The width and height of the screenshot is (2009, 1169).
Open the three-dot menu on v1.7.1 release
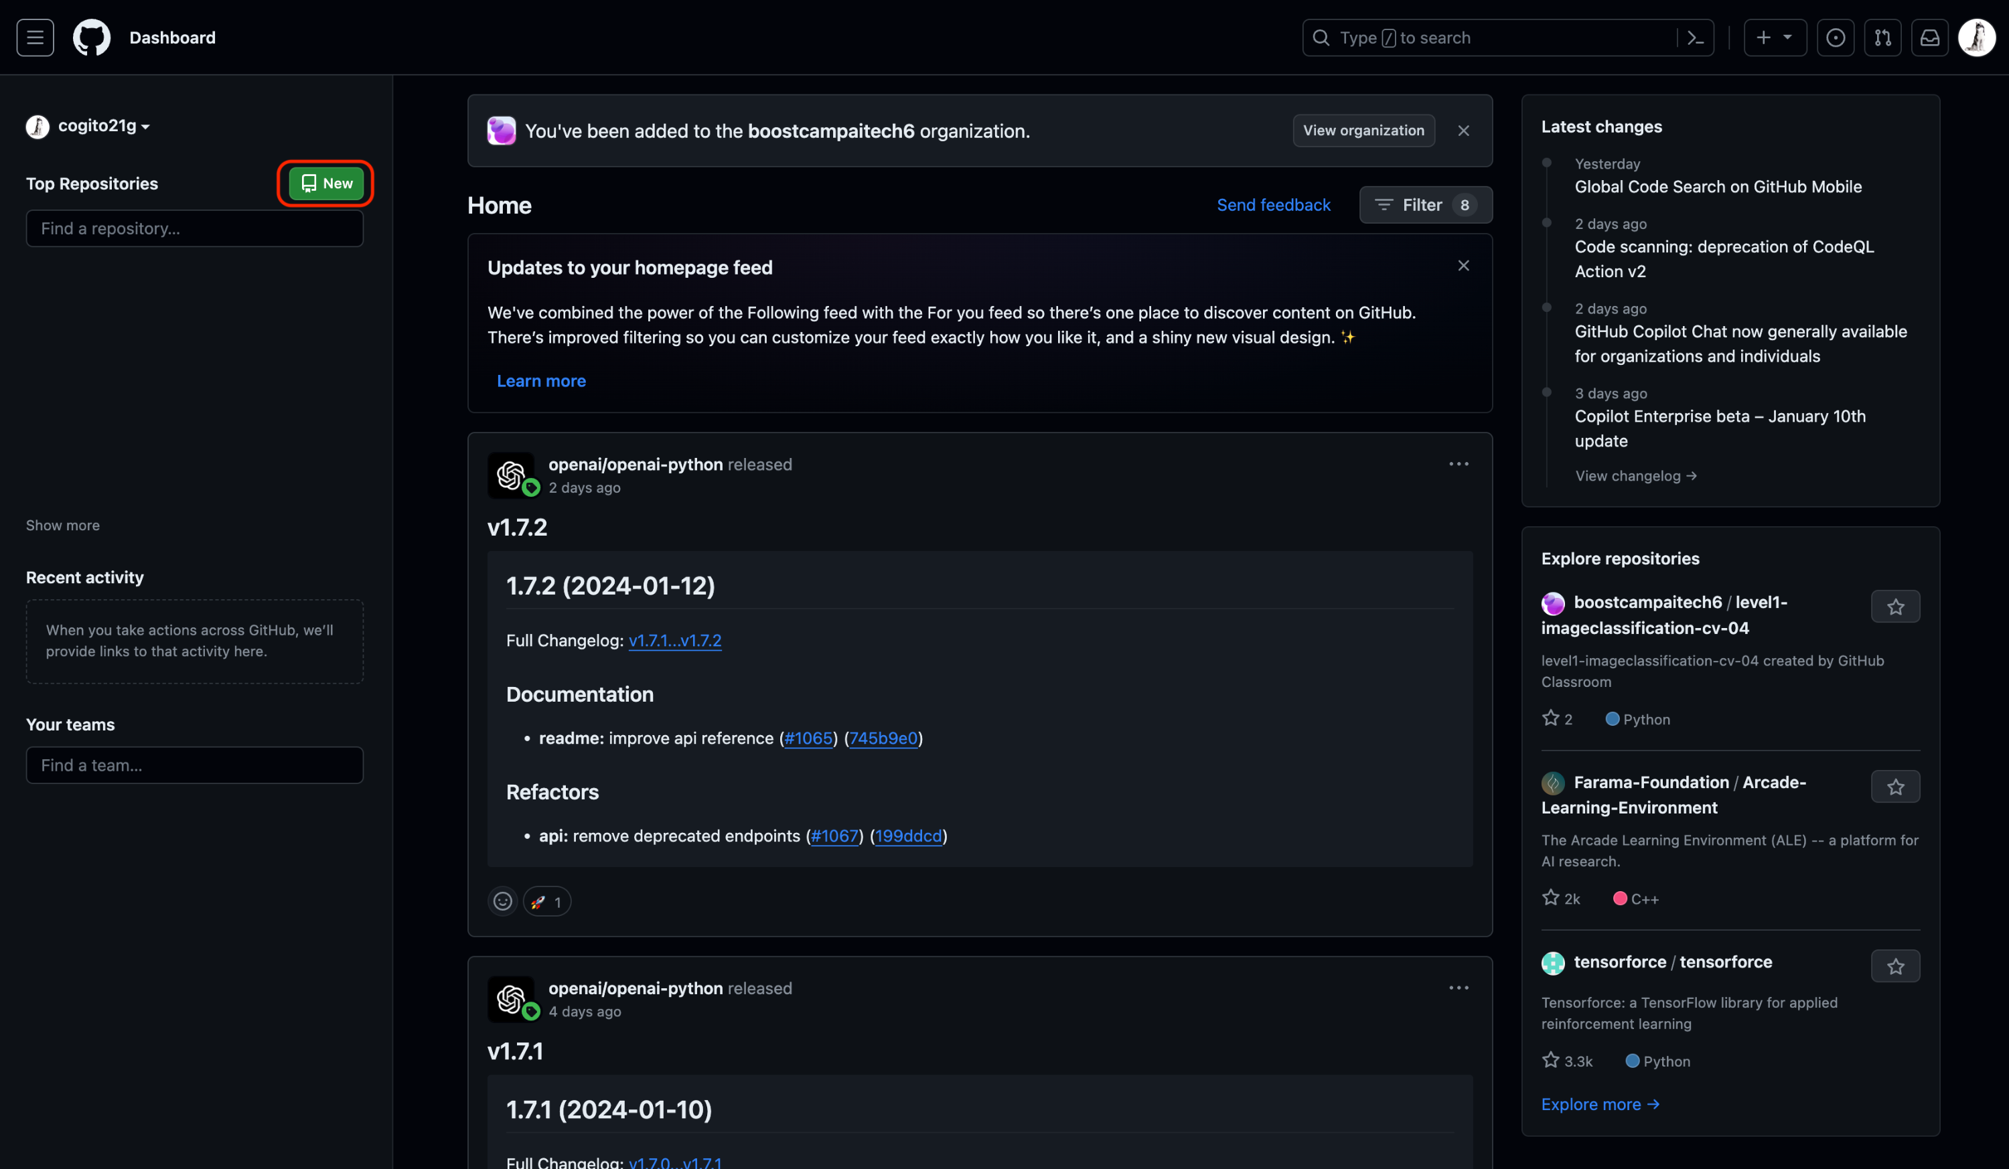[1458, 988]
